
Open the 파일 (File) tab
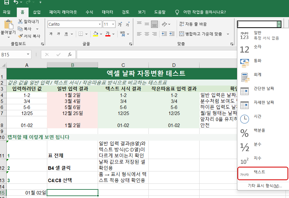[x=7, y=12]
